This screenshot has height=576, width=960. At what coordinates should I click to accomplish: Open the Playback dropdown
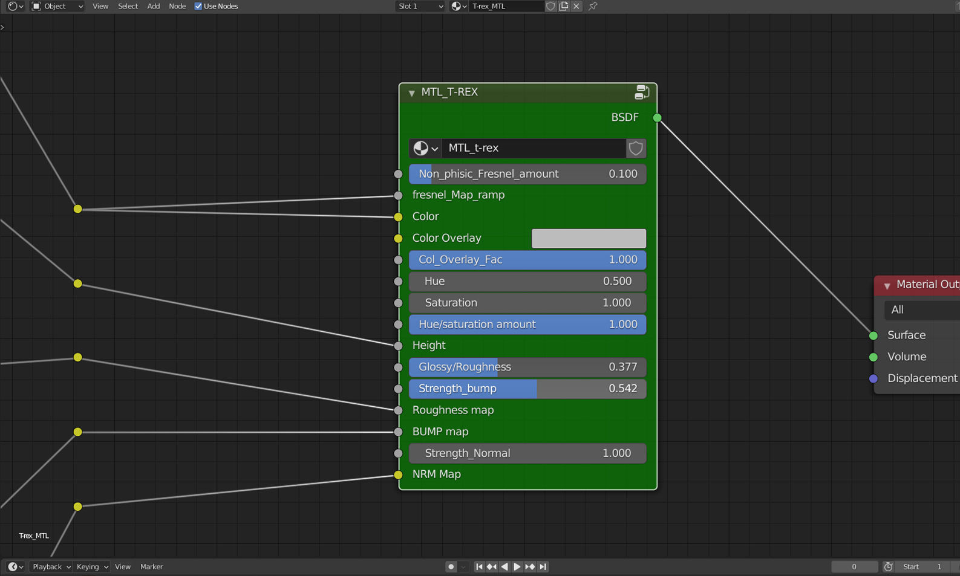pos(51,567)
